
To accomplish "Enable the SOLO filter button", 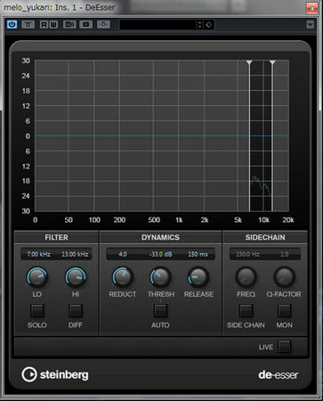I will (37, 311).
